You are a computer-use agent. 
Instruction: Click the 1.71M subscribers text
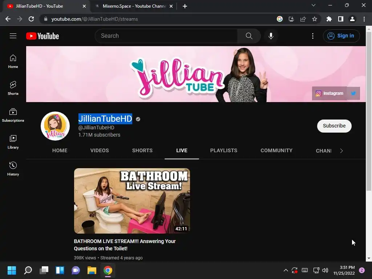click(99, 135)
